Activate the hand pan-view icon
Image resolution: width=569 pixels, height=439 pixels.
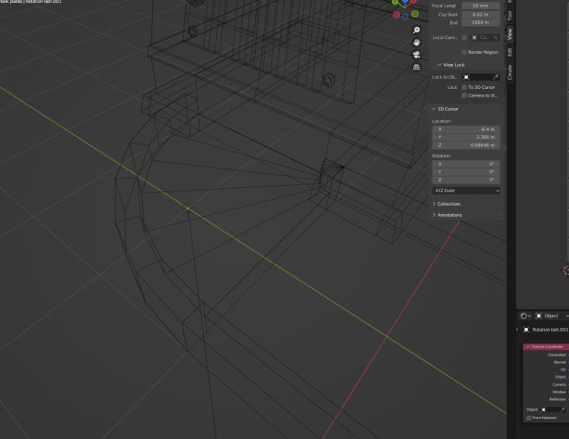point(417,43)
